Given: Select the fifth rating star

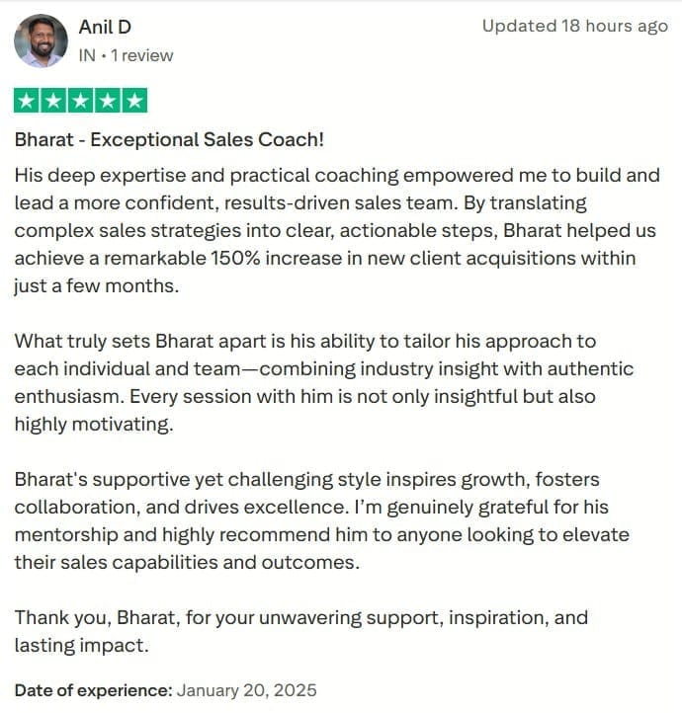Looking at the screenshot, I should tap(134, 101).
